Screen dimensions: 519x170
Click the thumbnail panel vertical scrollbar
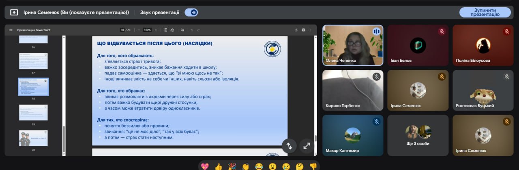point(64,93)
